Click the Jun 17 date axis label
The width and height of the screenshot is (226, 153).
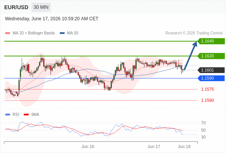[x=154, y=146]
